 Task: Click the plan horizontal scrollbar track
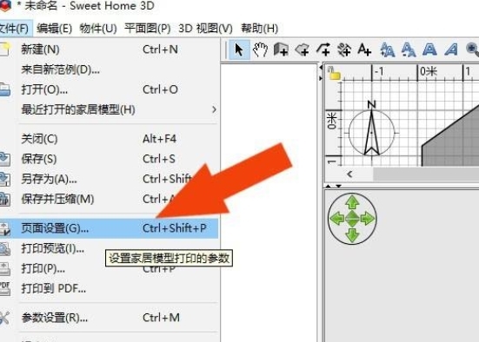[x=426, y=174]
